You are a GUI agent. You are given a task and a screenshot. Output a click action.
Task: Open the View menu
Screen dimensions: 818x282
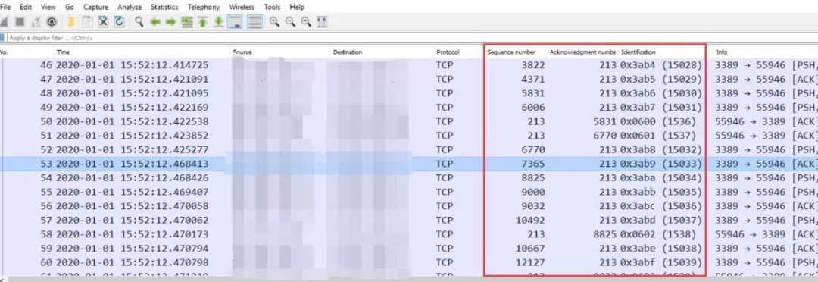[48, 7]
